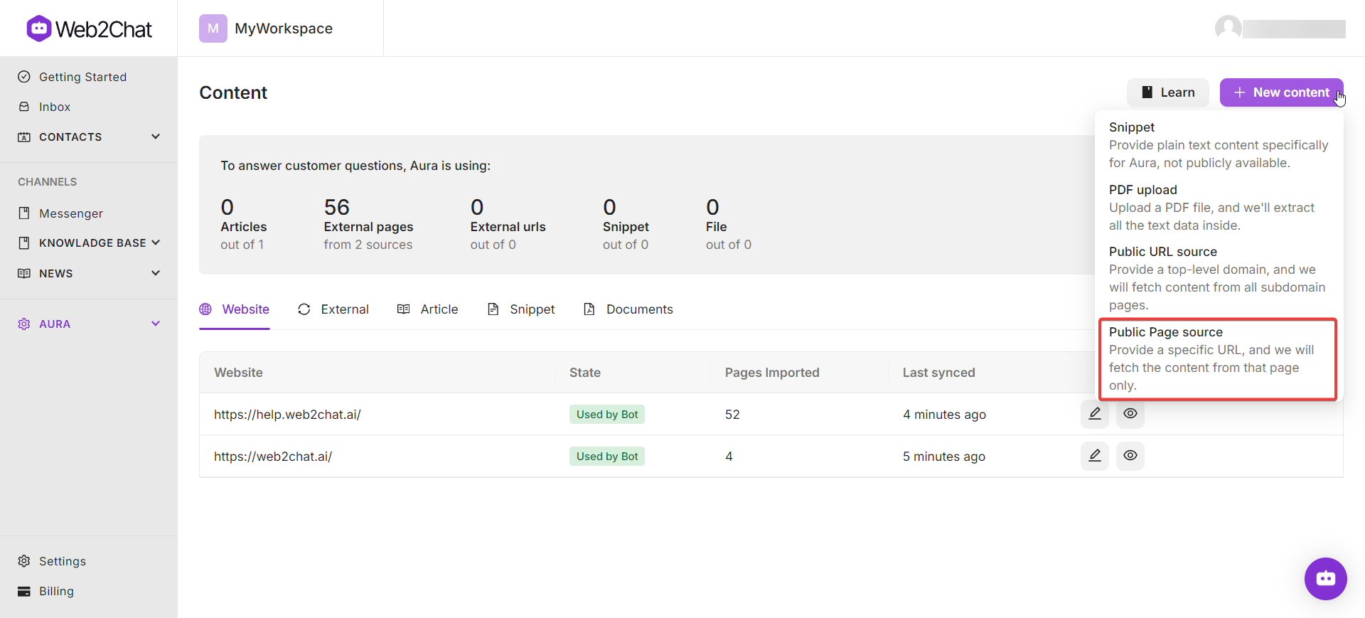1365x618 pixels.
Task: Switch to the Website tab
Action: 235,309
